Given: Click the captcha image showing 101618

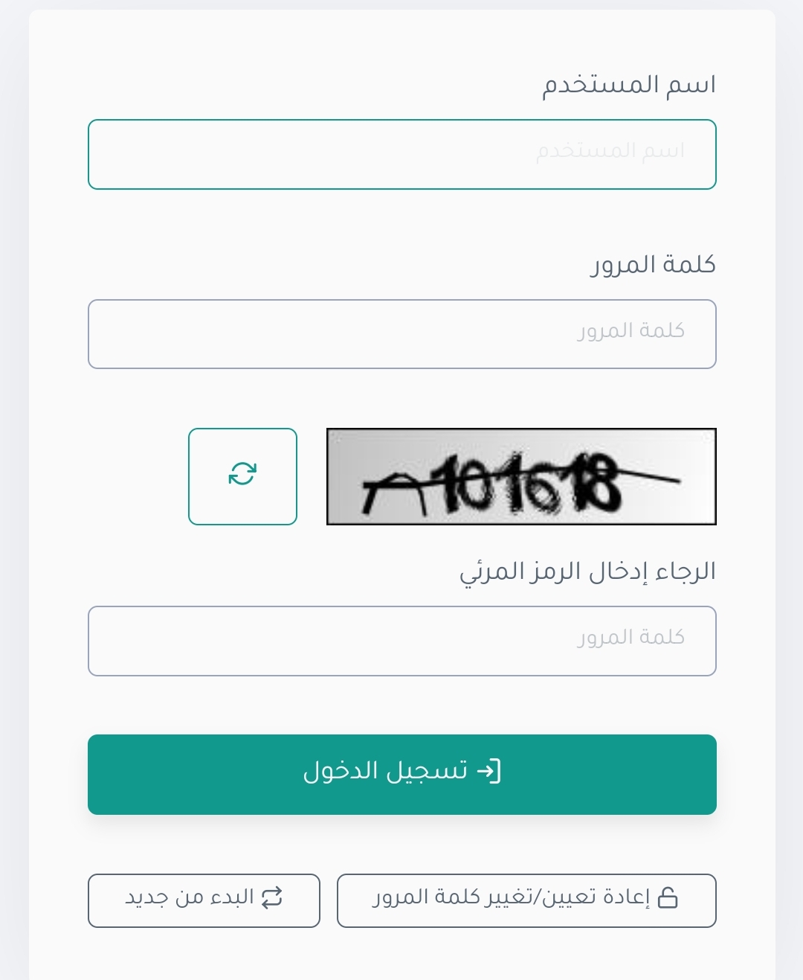Looking at the screenshot, I should coord(521,476).
